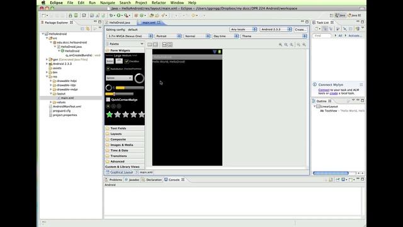
Task: Click the zoom to 100% icon
Action: pyautogui.click(x=292, y=45)
